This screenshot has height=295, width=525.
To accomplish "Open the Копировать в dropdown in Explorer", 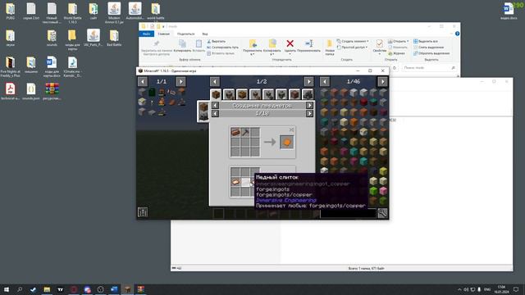I will point(272,47).
